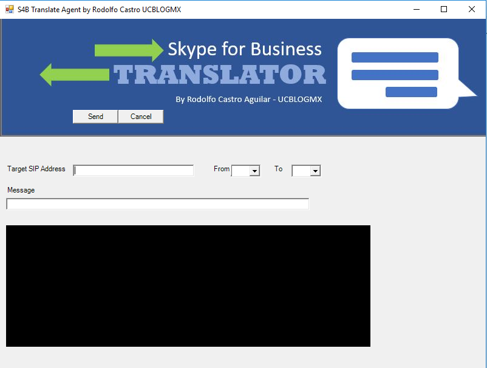The height and width of the screenshot is (368, 487).
Task: Click the Target SIP Address label
Action: pos(36,169)
